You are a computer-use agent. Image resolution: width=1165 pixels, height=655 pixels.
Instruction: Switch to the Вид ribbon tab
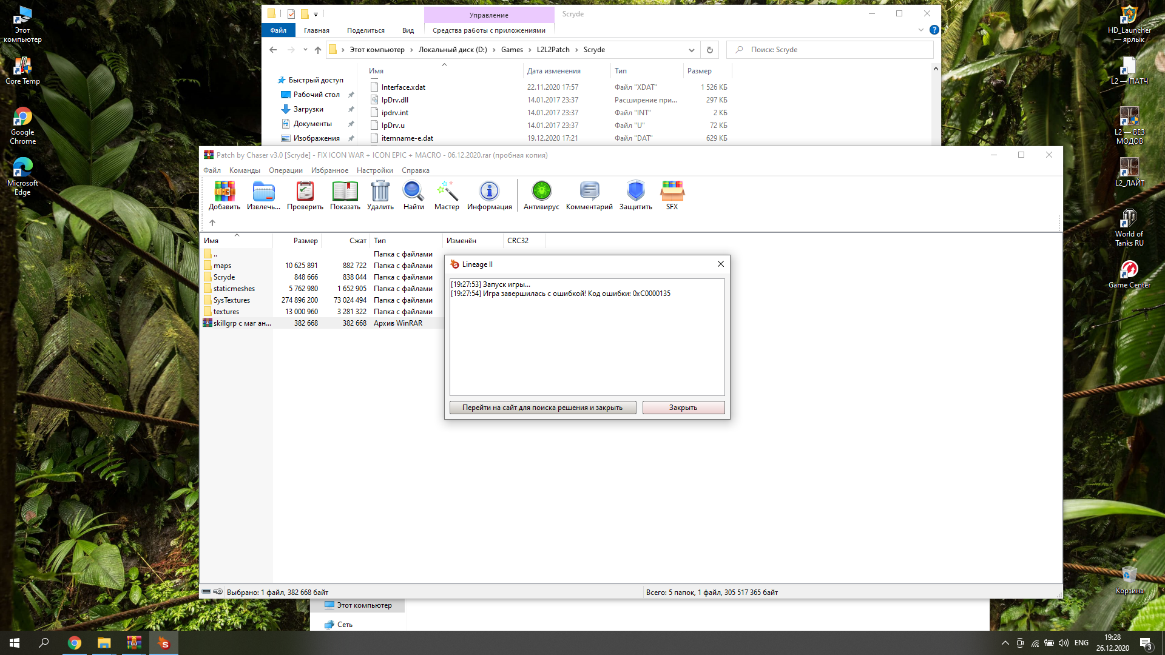pos(408,30)
